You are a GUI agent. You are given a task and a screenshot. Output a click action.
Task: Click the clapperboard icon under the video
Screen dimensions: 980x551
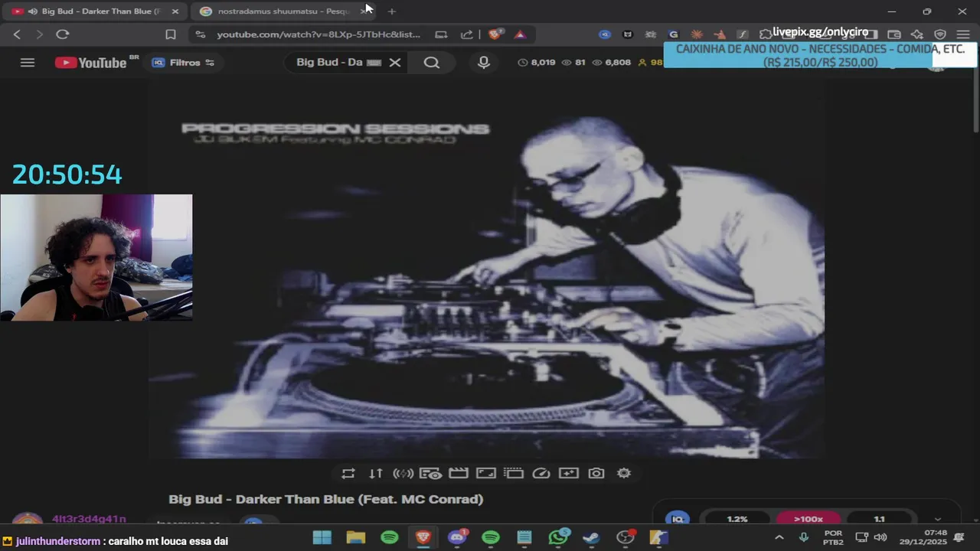click(459, 474)
